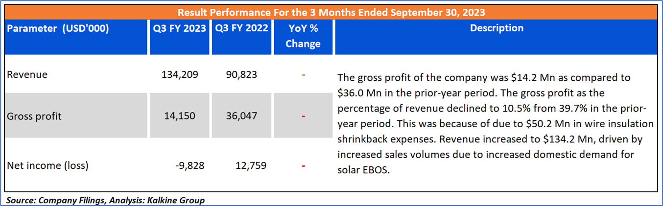Select the gross profit value 36,047
The image size is (663, 206).
[241, 116]
